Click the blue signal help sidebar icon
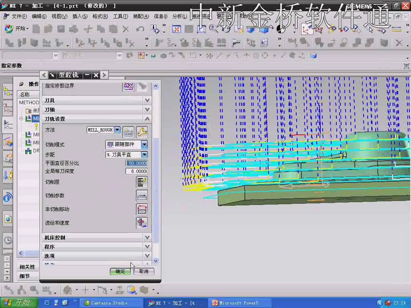The height and width of the screenshot is (308, 411). 8,197
